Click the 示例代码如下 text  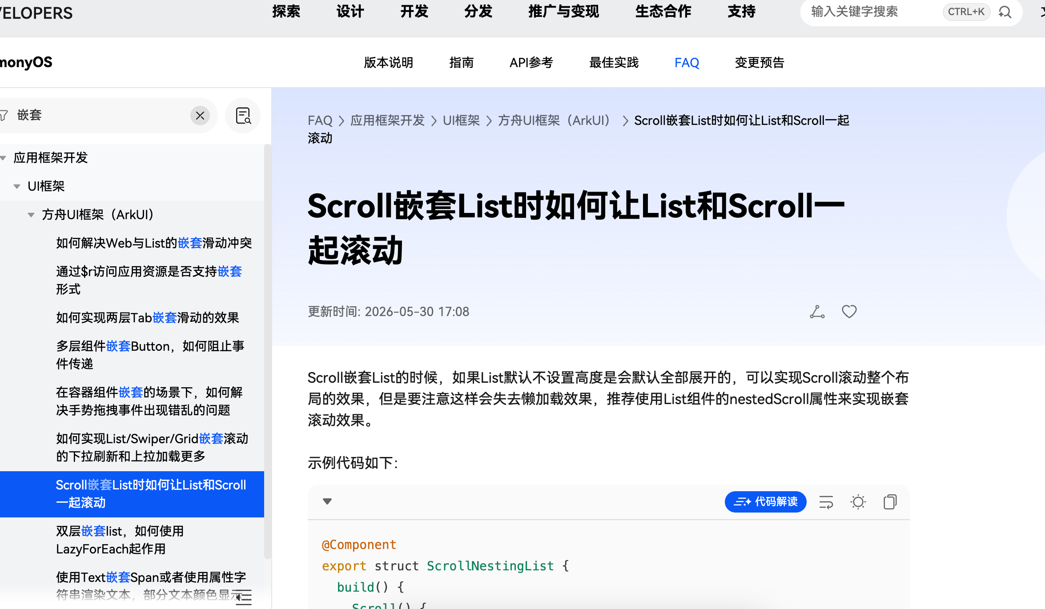(x=353, y=463)
